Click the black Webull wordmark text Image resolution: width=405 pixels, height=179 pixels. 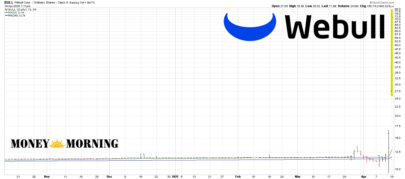click(x=335, y=26)
